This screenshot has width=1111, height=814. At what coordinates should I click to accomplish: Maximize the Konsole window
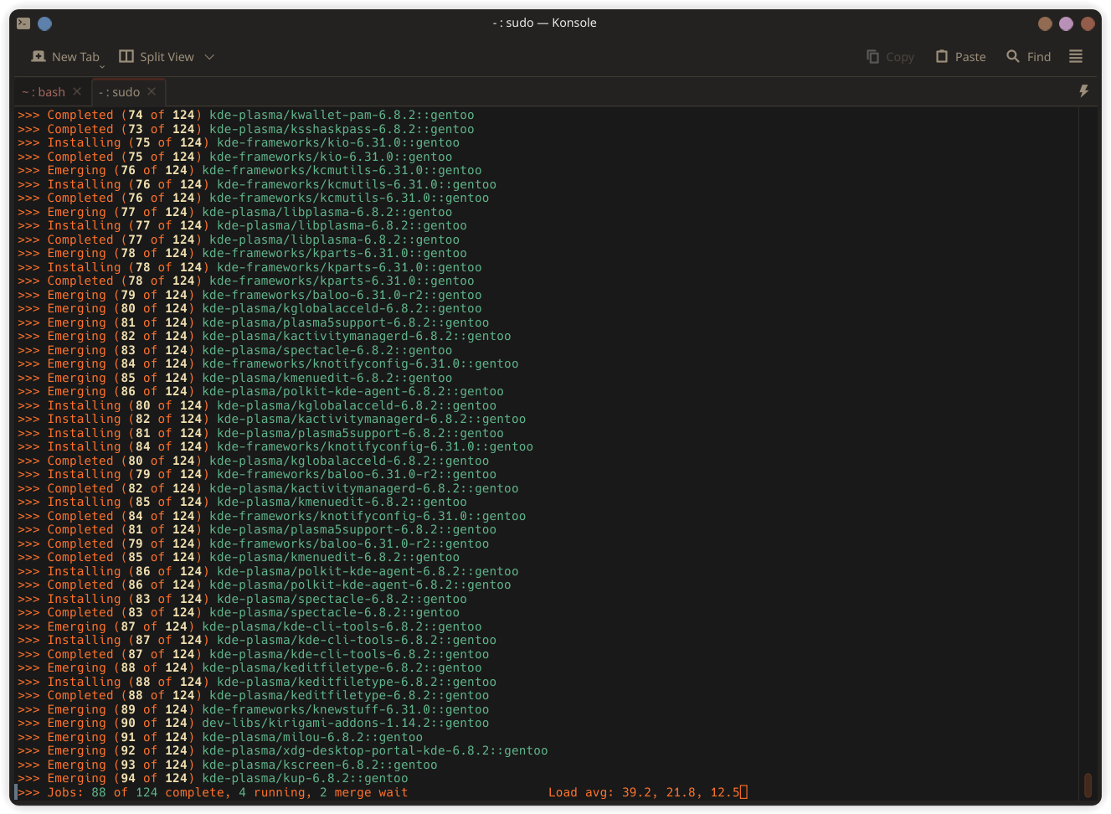[1066, 23]
